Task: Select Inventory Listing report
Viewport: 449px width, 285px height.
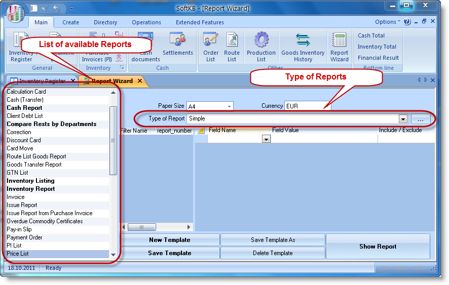Action: 57,181
